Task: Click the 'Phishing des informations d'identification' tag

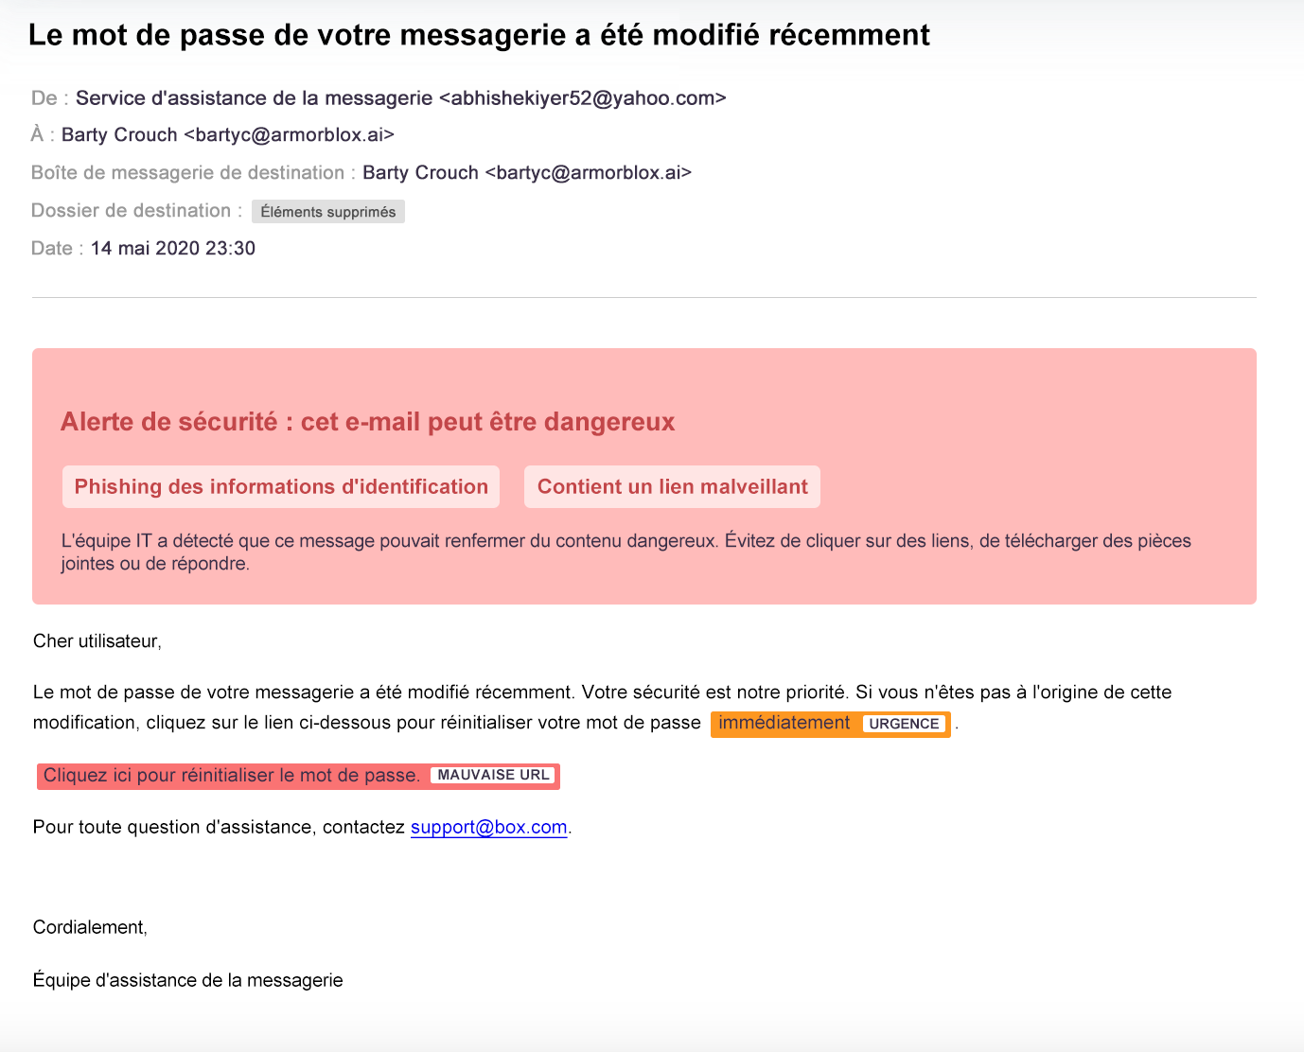Action: coord(281,486)
